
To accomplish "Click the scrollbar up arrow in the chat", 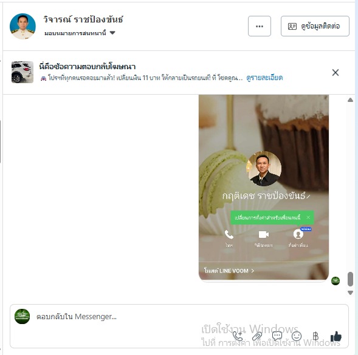I will [350, 100].
